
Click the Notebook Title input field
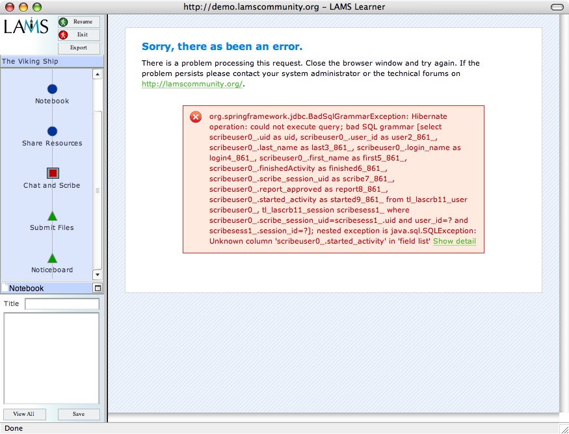click(62, 304)
